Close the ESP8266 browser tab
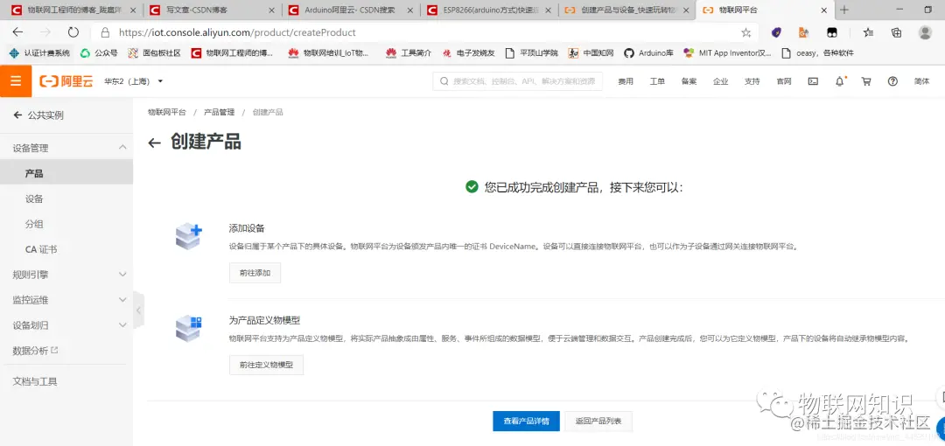945x446 pixels. pos(548,10)
